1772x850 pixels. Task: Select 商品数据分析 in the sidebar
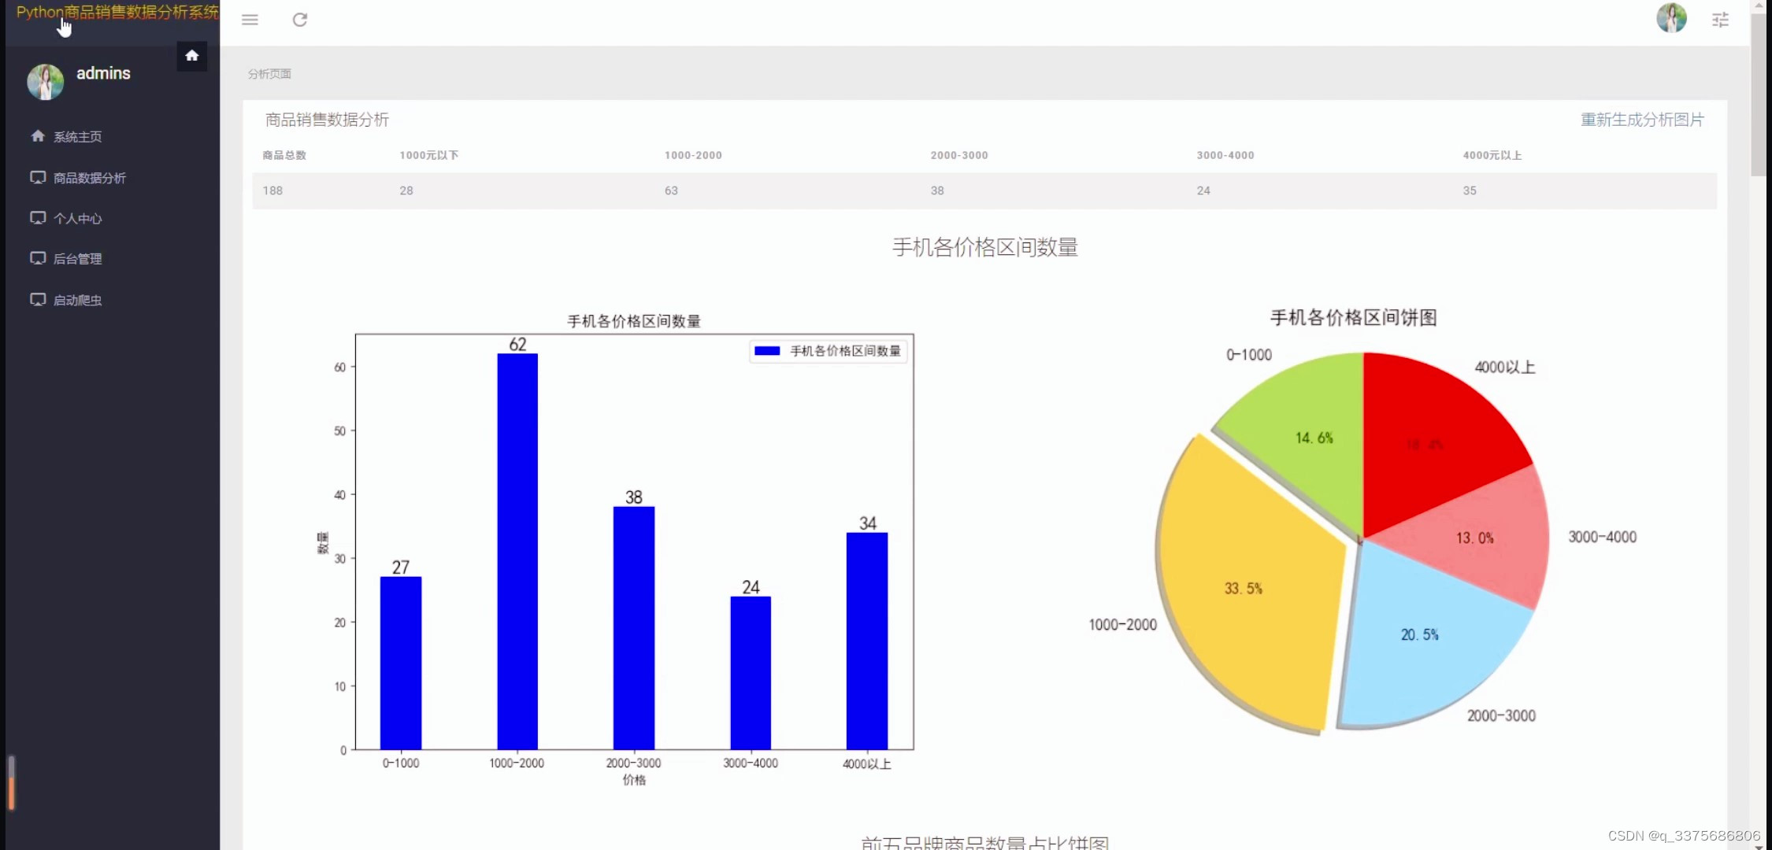90,178
